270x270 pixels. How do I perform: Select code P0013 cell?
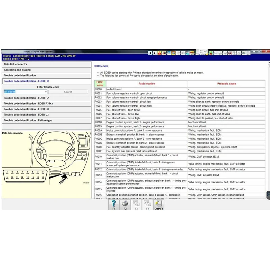click(x=100, y=175)
